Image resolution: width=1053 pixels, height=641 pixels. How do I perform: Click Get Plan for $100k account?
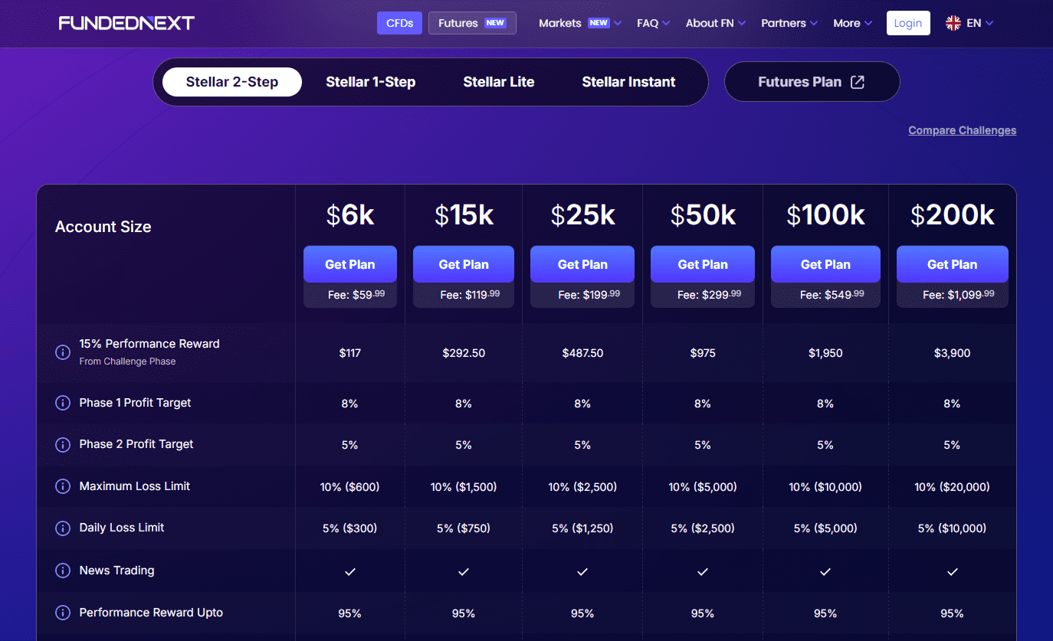[x=825, y=264]
